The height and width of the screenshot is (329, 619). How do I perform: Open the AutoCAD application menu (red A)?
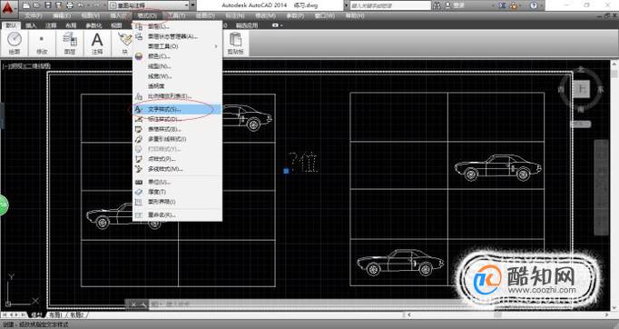point(8,9)
